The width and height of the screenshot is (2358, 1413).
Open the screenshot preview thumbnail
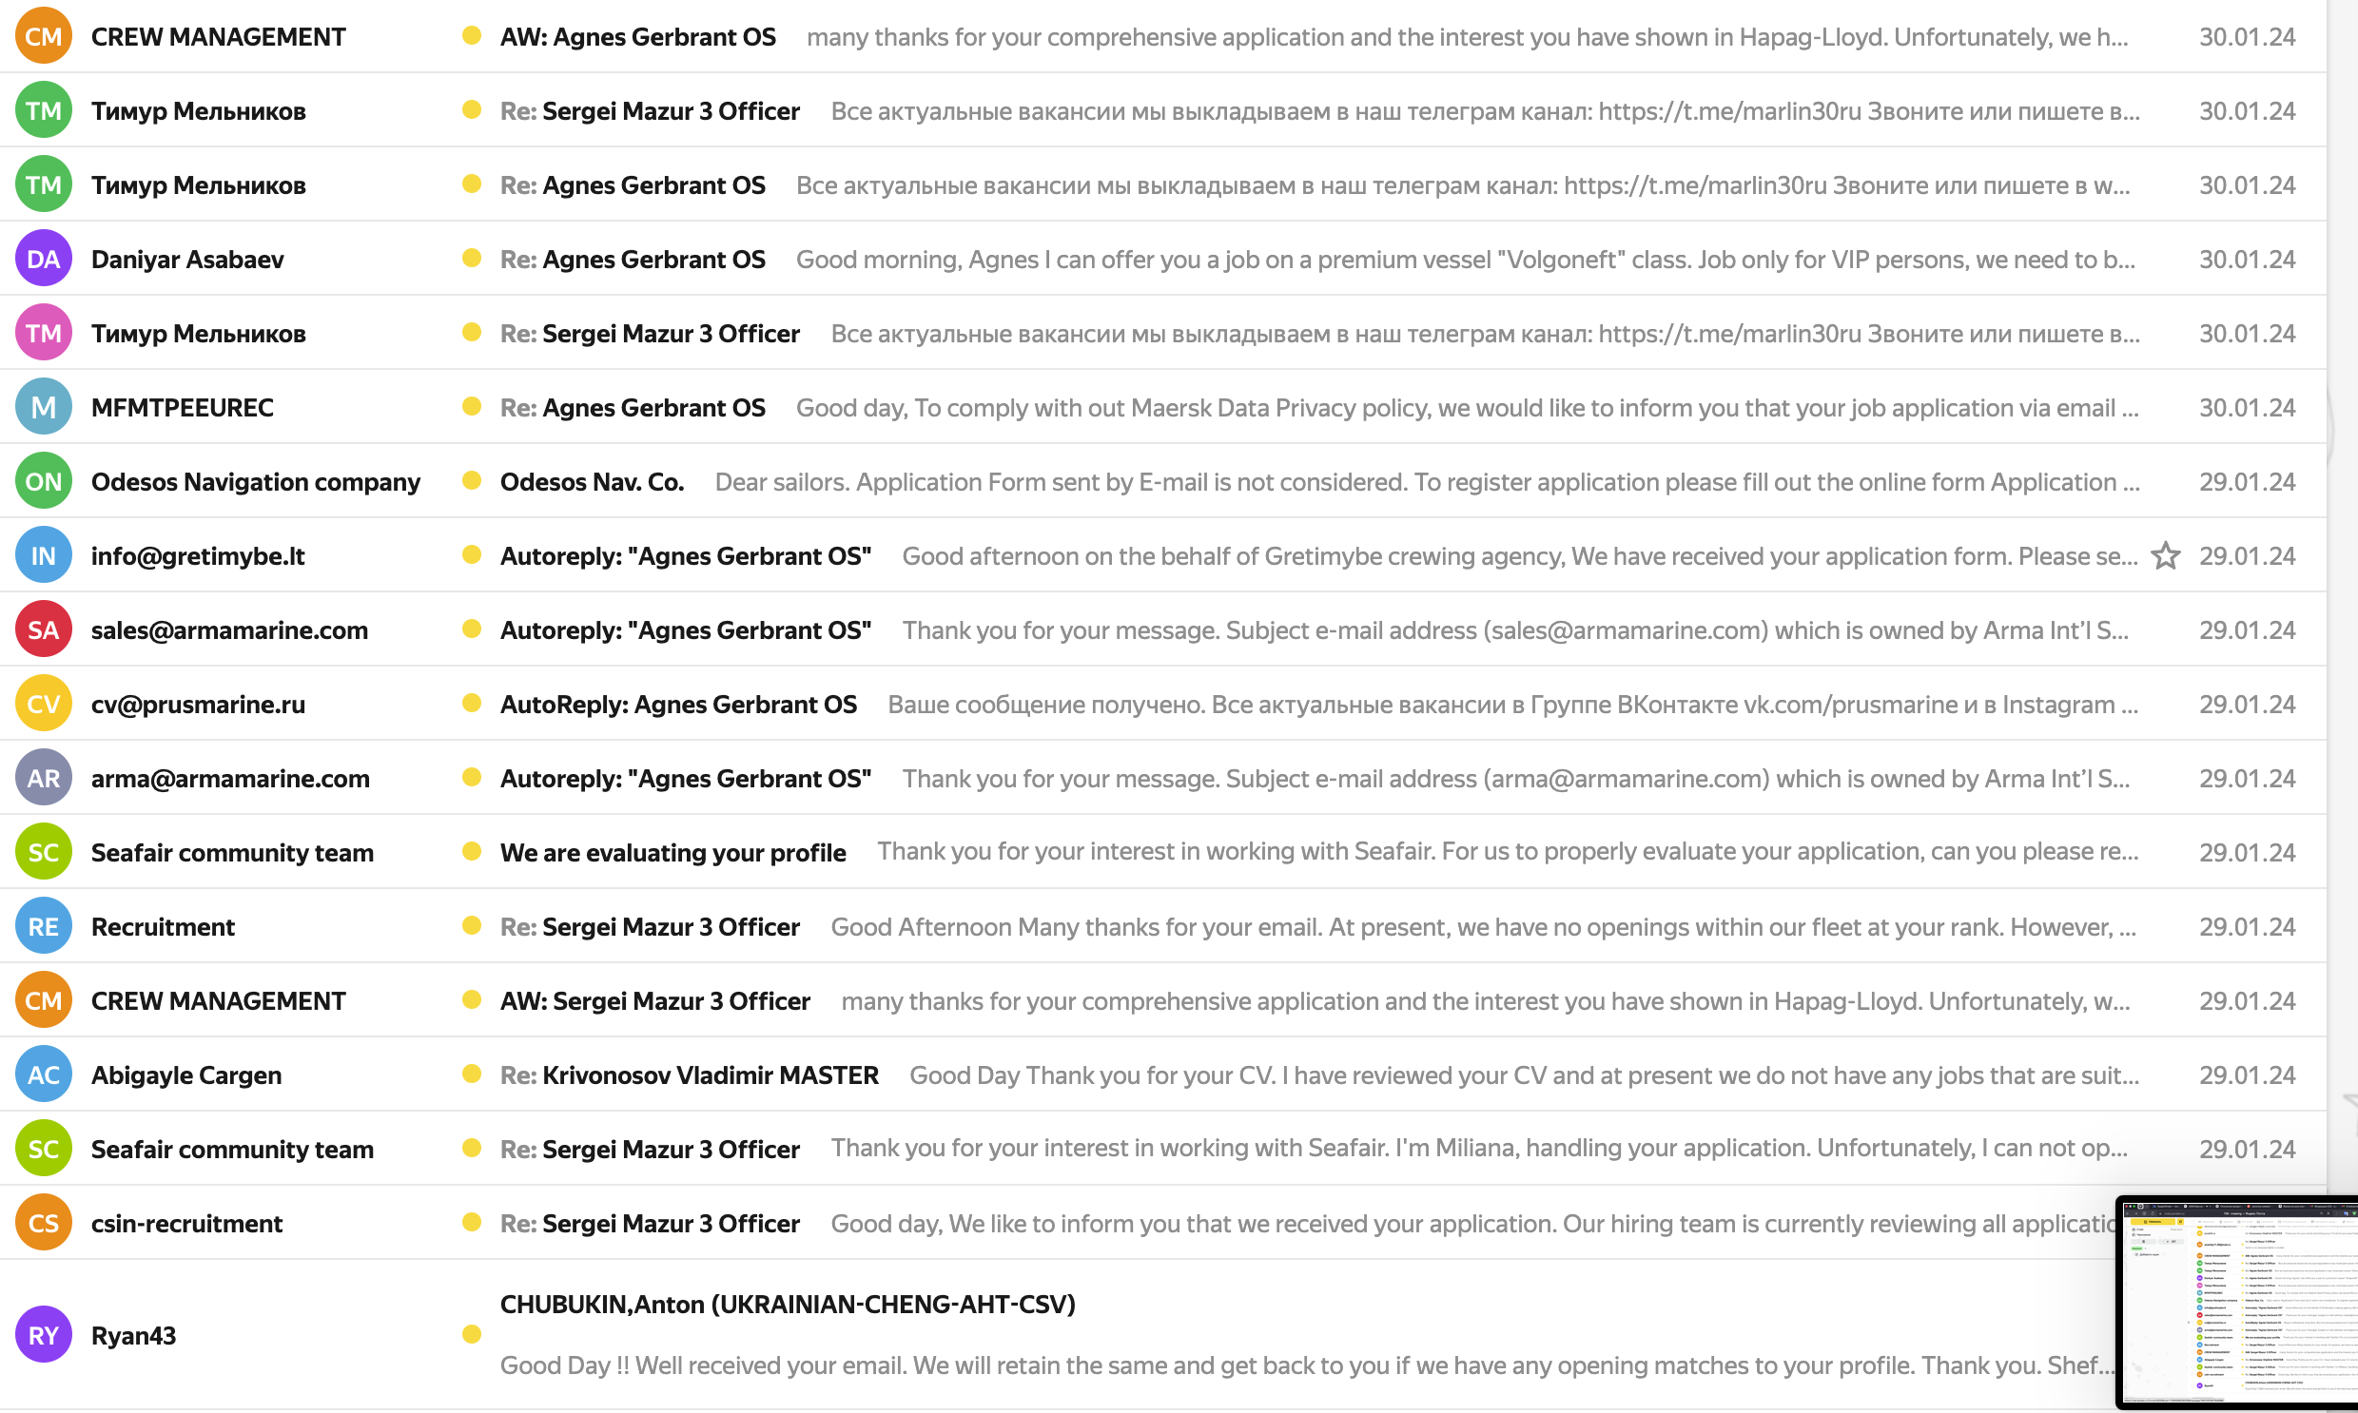pos(2238,1302)
